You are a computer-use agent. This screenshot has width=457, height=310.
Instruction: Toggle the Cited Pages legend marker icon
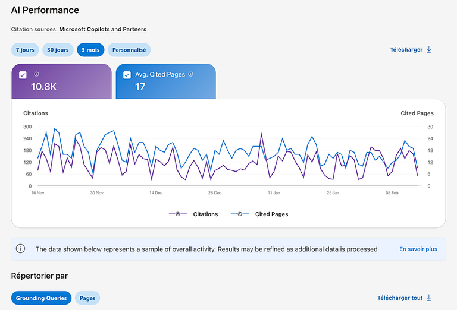240,214
